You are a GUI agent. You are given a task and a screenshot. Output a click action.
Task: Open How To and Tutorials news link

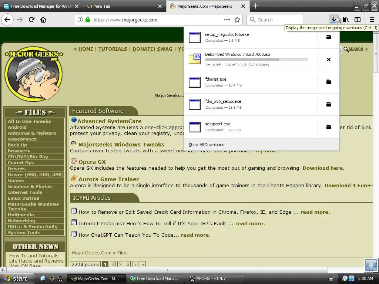point(34,256)
